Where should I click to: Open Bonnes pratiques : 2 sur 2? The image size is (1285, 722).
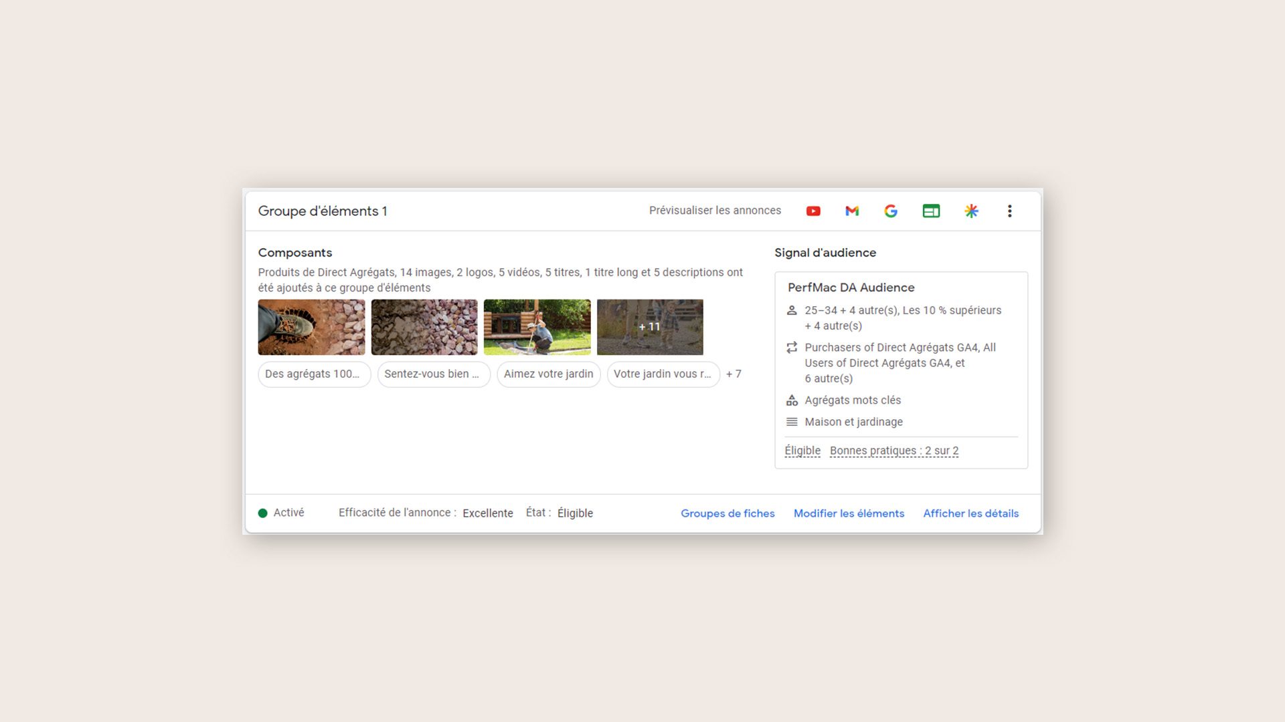(894, 451)
